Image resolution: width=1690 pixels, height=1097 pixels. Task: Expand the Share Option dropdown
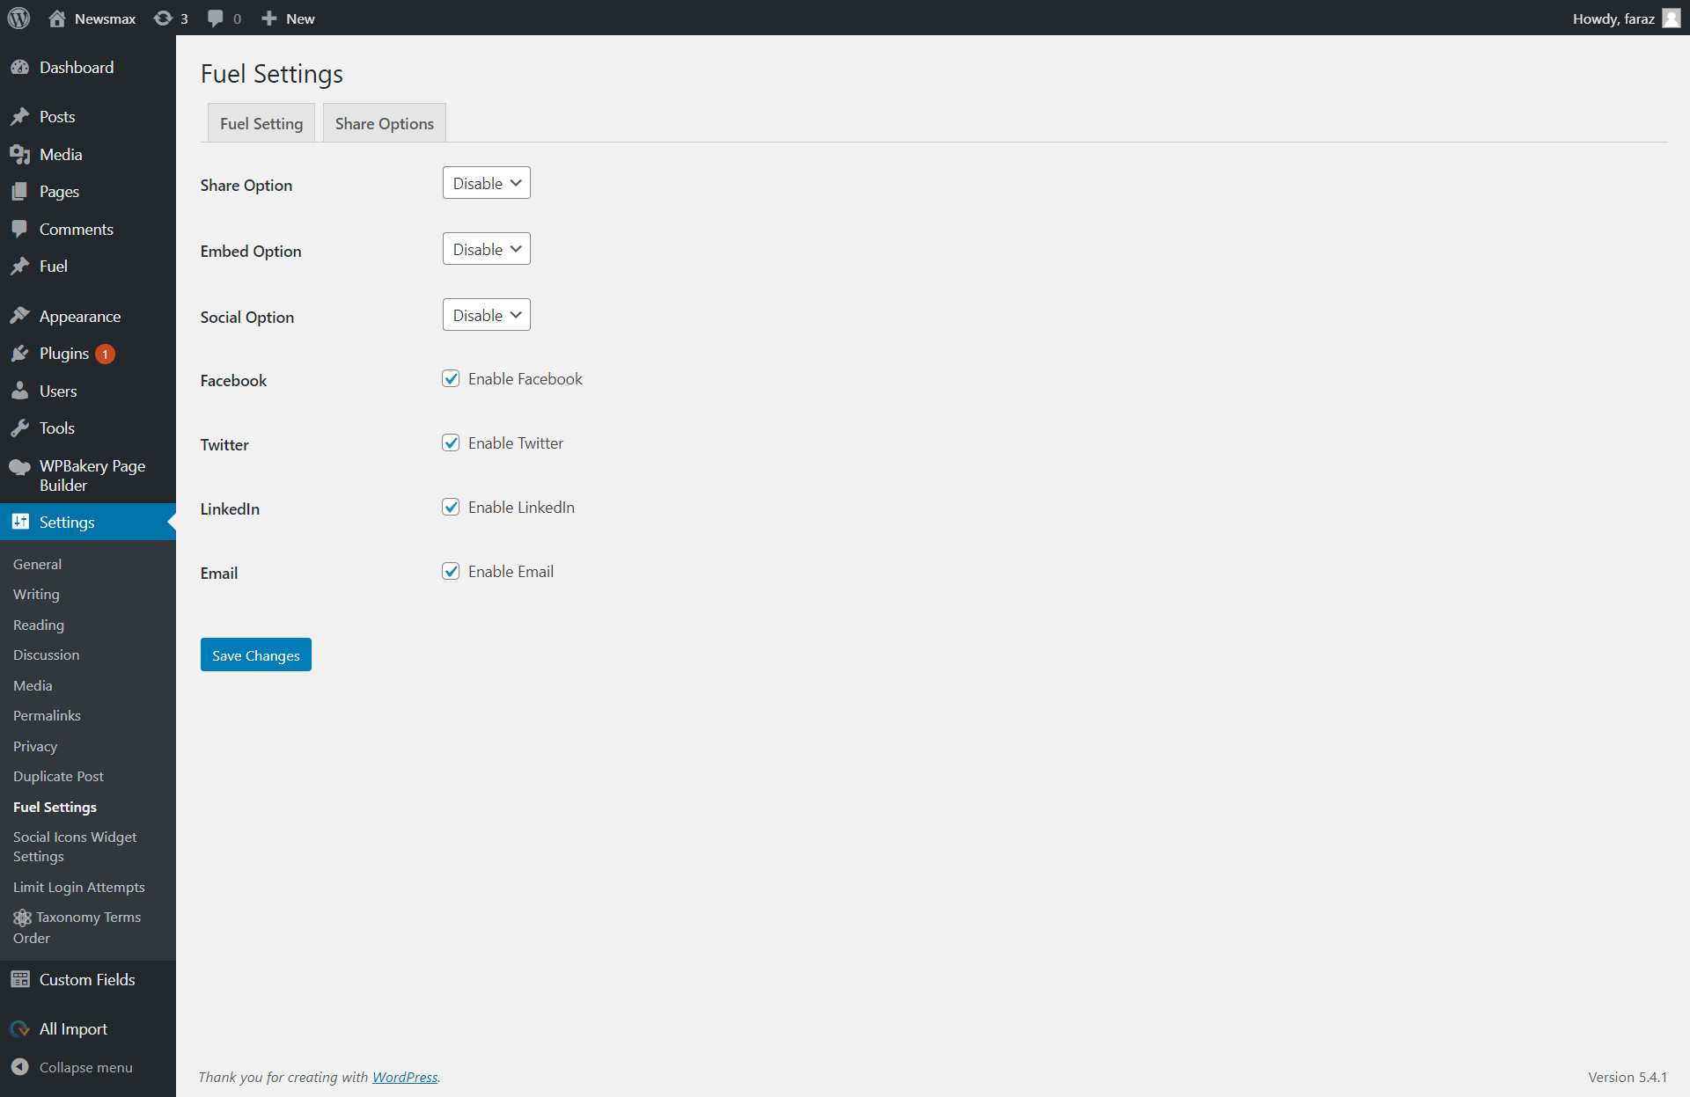tap(486, 183)
